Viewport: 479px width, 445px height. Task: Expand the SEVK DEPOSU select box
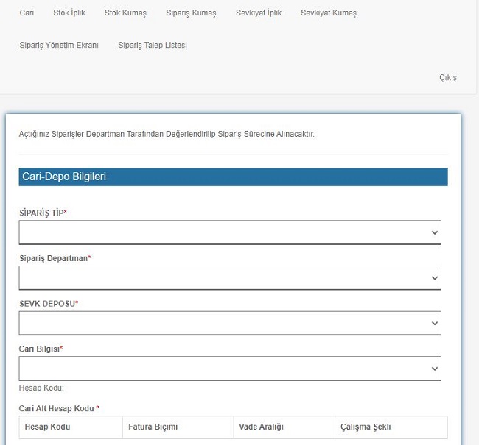(x=230, y=324)
